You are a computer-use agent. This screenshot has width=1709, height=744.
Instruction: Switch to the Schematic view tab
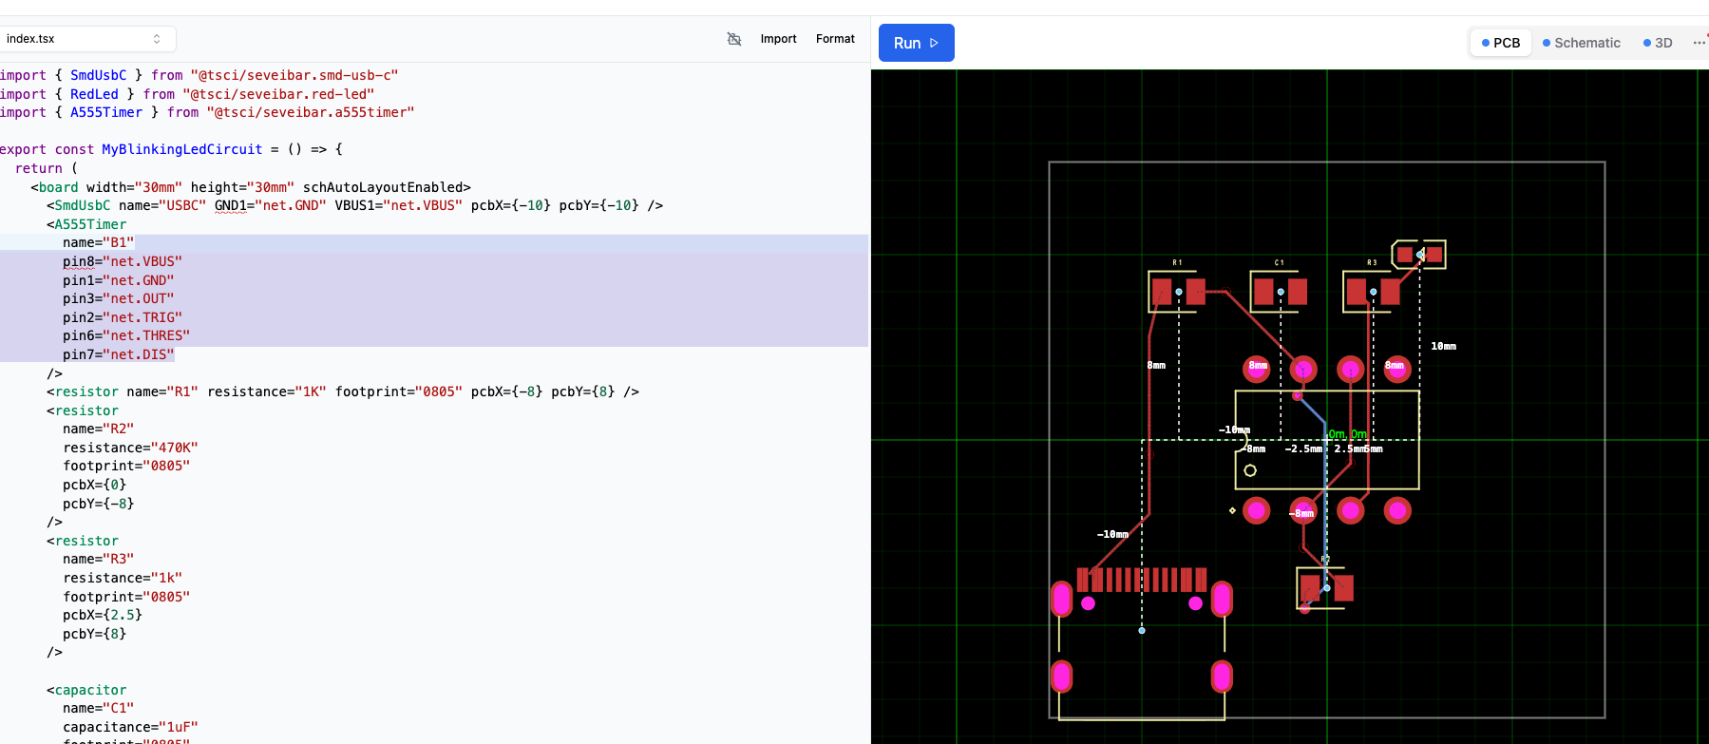pos(1581,43)
